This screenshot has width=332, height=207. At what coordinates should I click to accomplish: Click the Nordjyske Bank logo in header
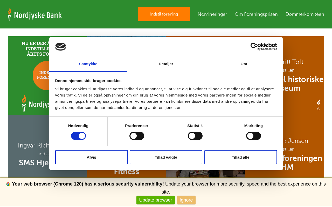click(x=35, y=14)
